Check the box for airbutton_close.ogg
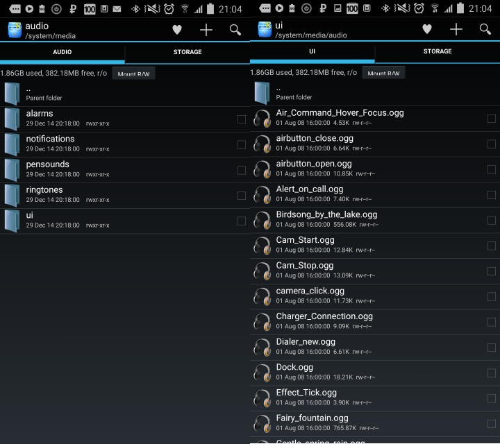Screen dimensions: 500x444 point(492,144)
